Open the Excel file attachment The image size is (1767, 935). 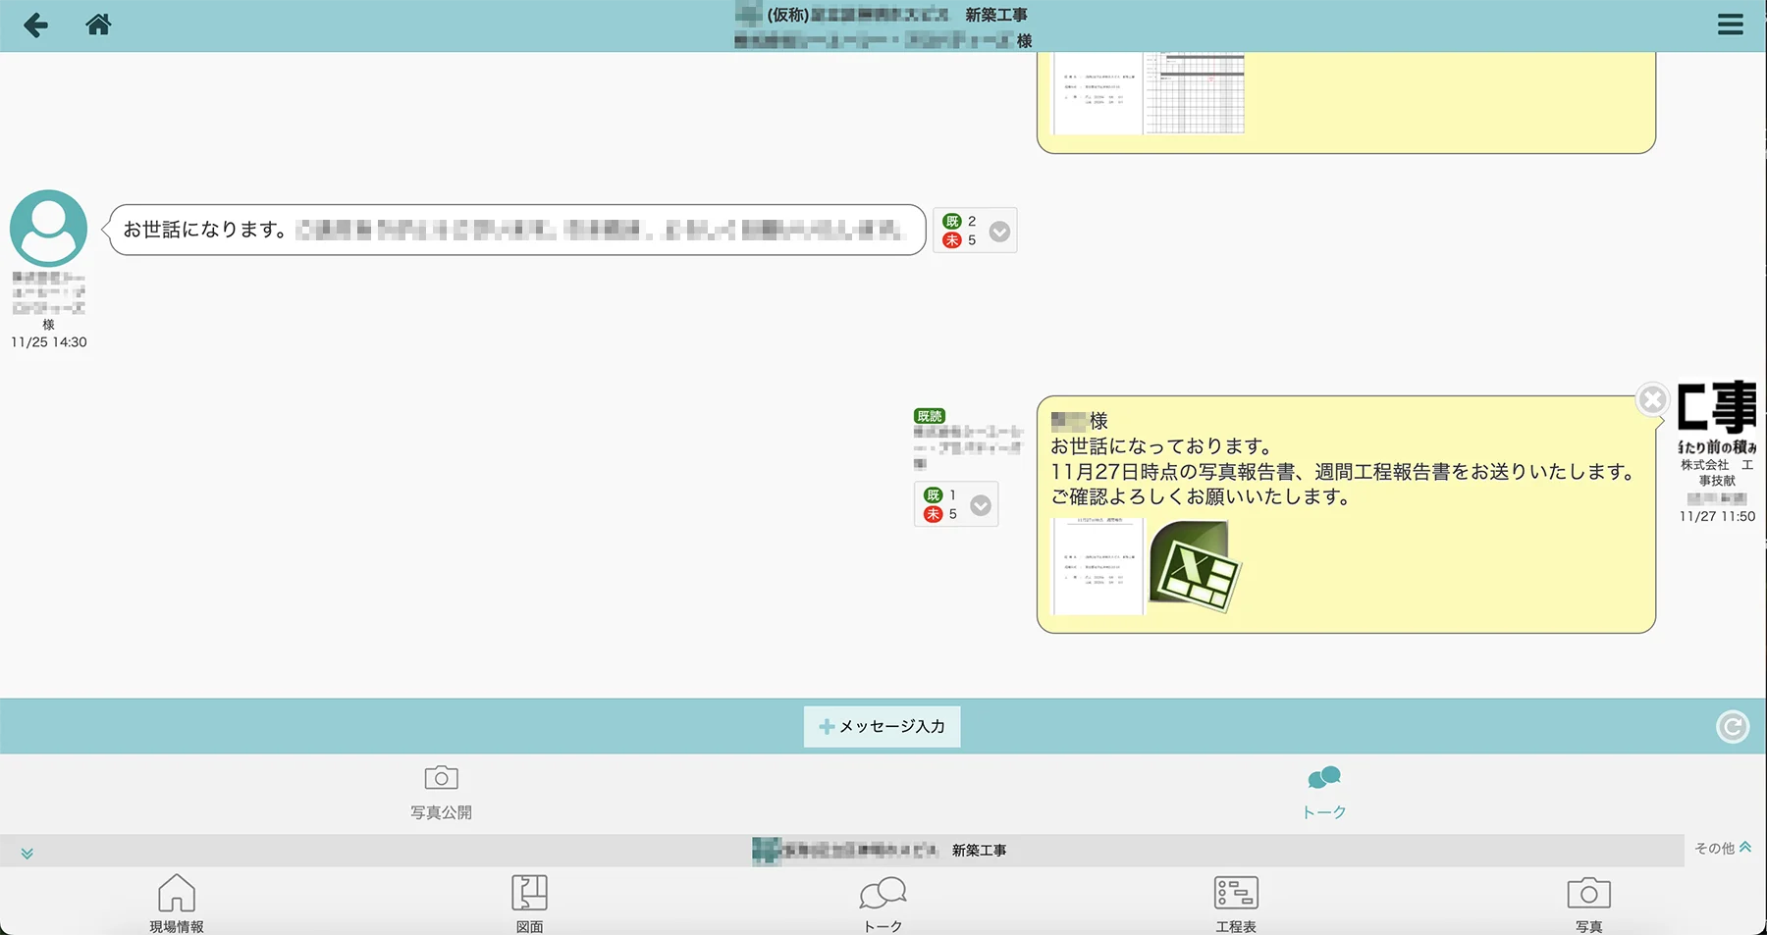1194,567
